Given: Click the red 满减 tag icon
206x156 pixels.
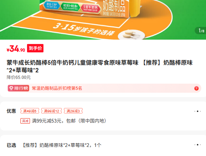Looking at the screenshot, I should [25, 121].
